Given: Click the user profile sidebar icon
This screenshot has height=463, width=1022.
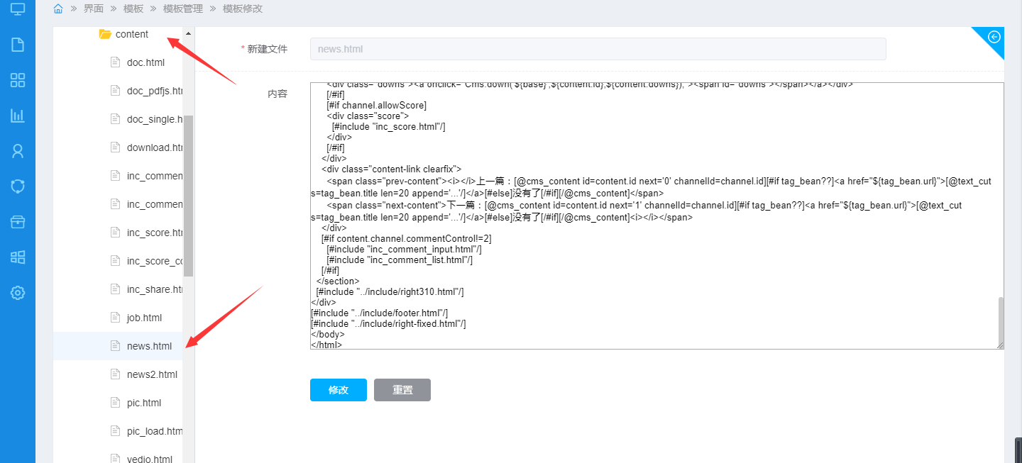Looking at the screenshot, I should pyautogui.click(x=18, y=151).
